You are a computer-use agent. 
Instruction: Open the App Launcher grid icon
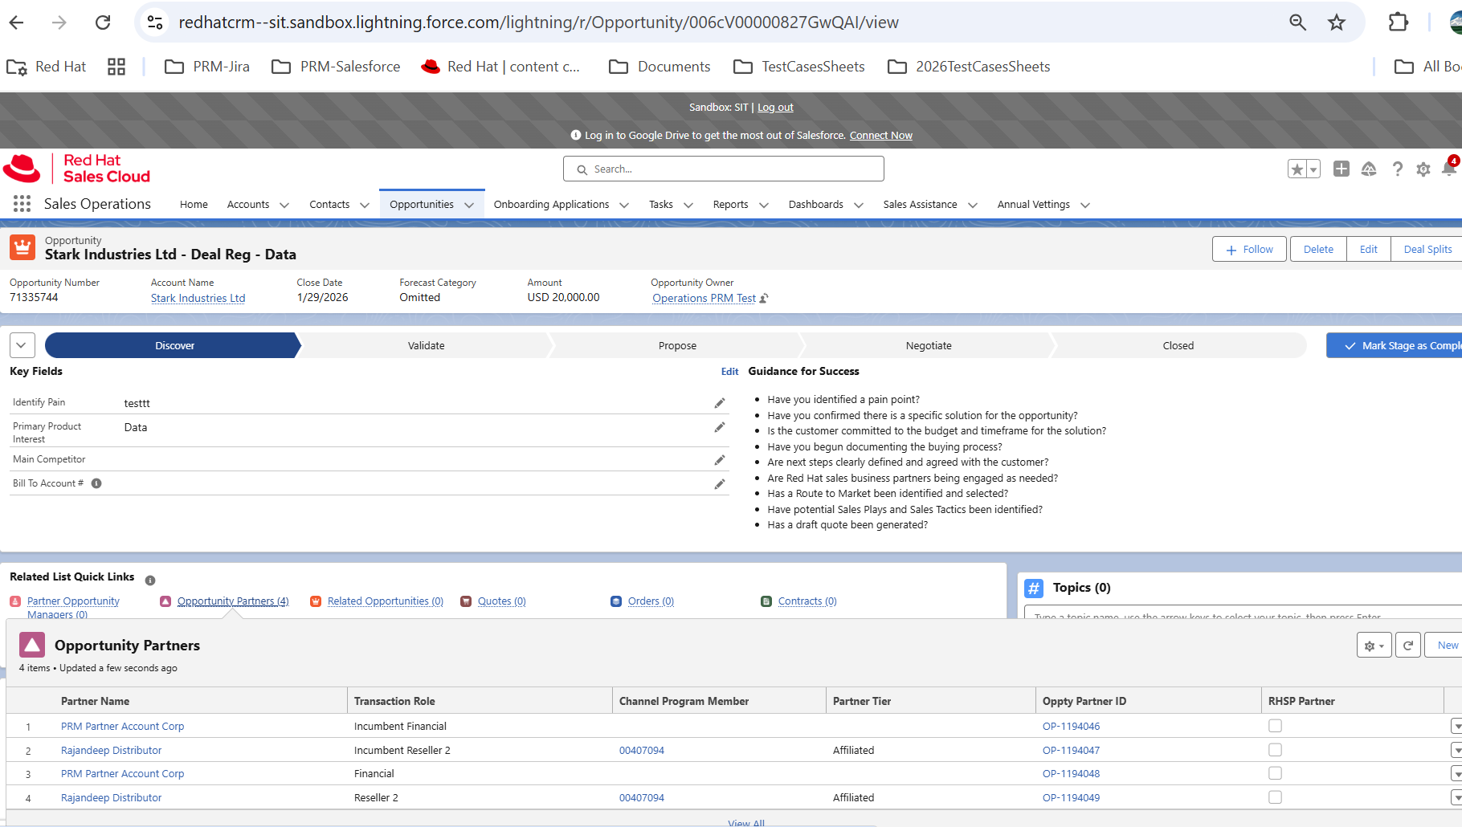(22, 204)
